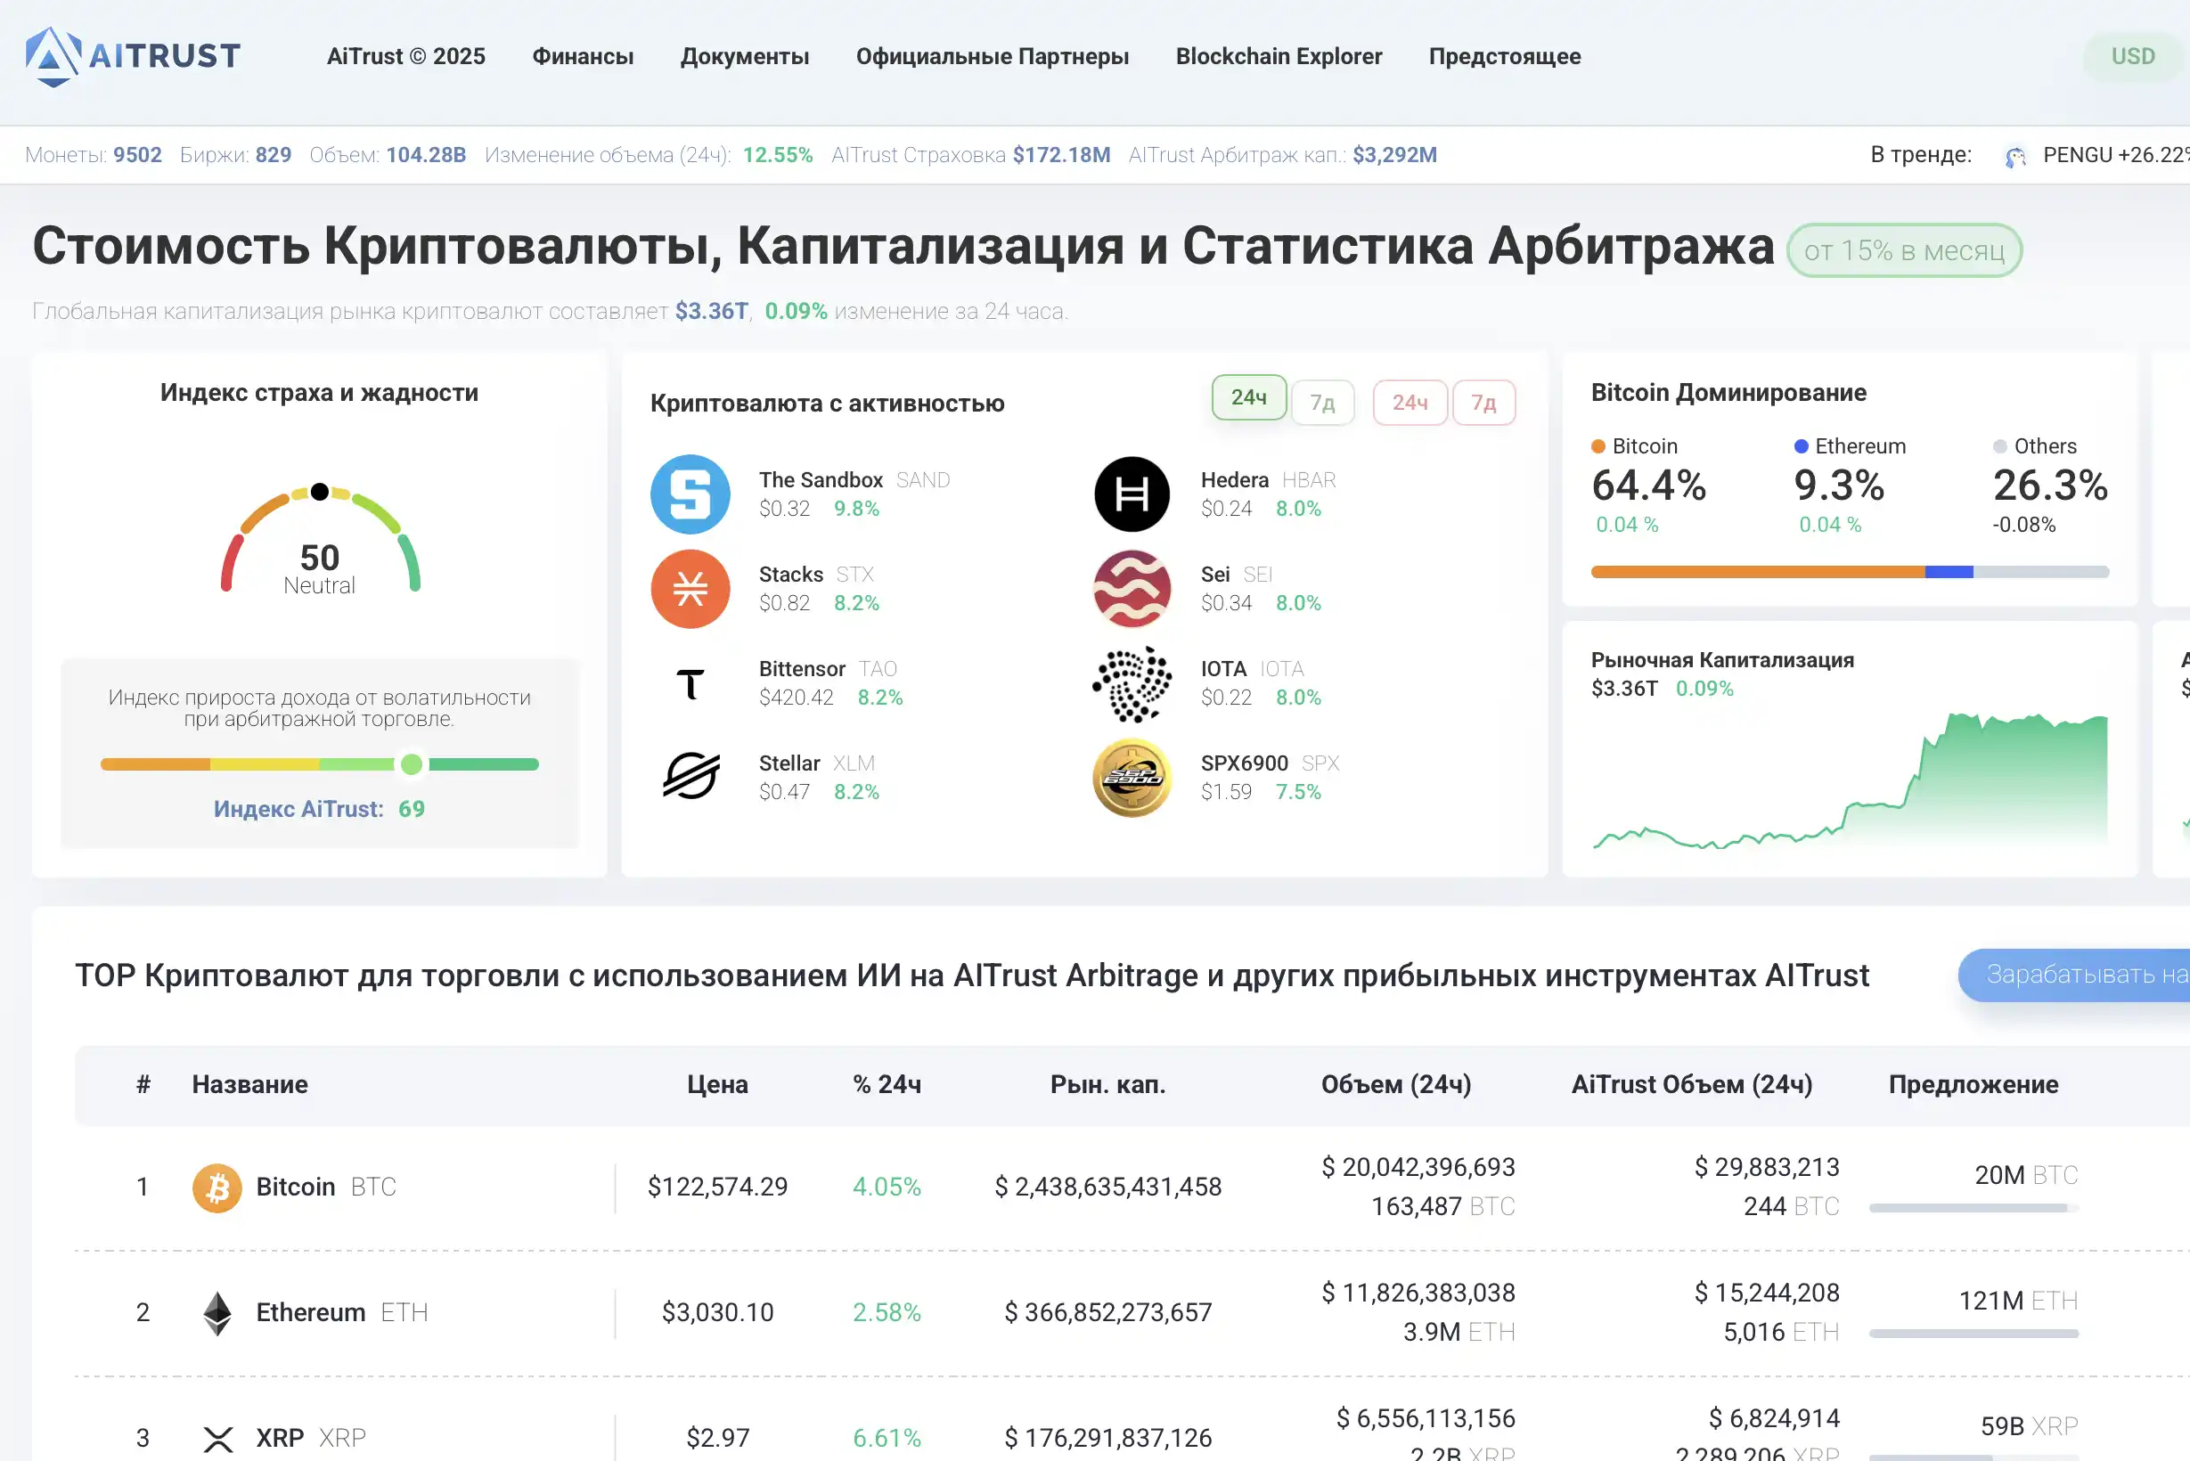The image size is (2190, 1461).
Task: Click the Bittensor TAO coin icon
Action: (690, 684)
